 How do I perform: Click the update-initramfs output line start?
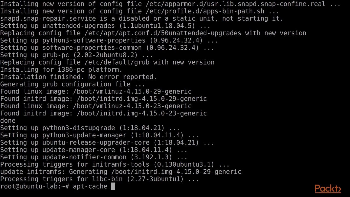point(33,172)
